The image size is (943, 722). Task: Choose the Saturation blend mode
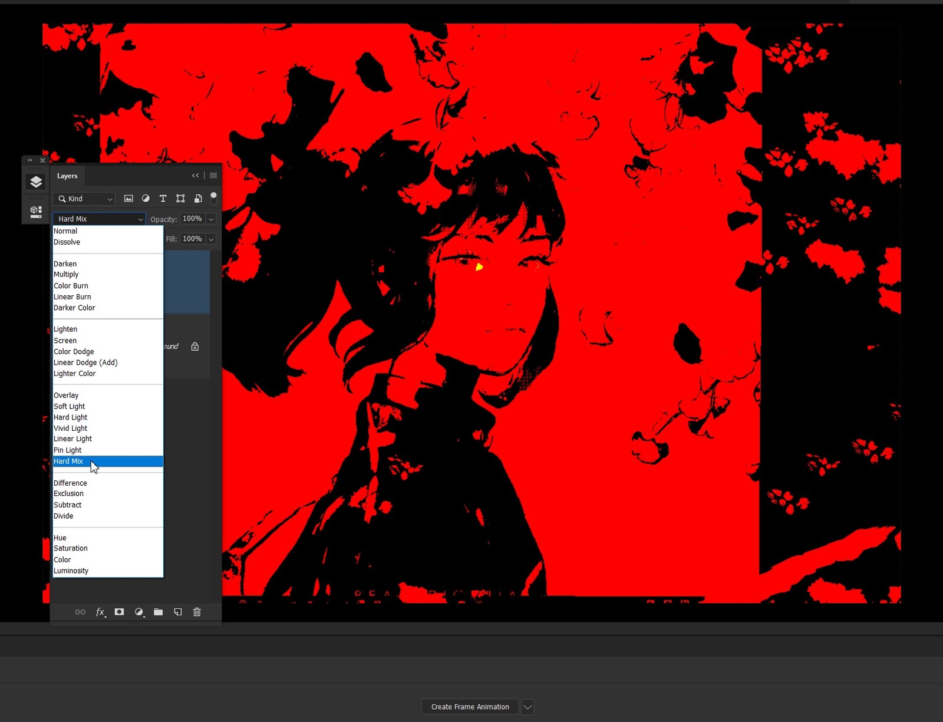(108, 549)
